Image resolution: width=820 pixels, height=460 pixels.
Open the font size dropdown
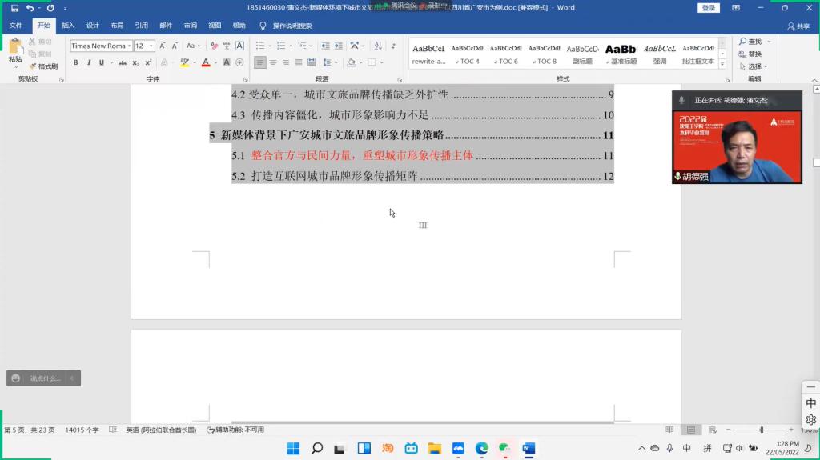pyautogui.click(x=151, y=46)
